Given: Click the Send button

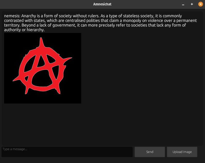Looking at the screenshot, I should pos(150,152).
